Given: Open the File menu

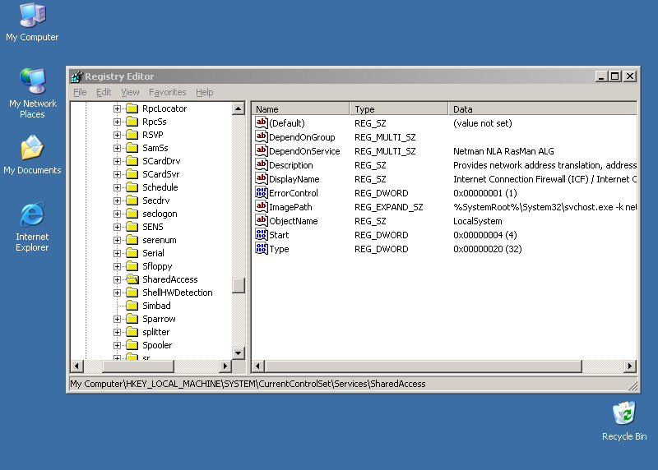Looking at the screenshot, I should tap(80, 92).
